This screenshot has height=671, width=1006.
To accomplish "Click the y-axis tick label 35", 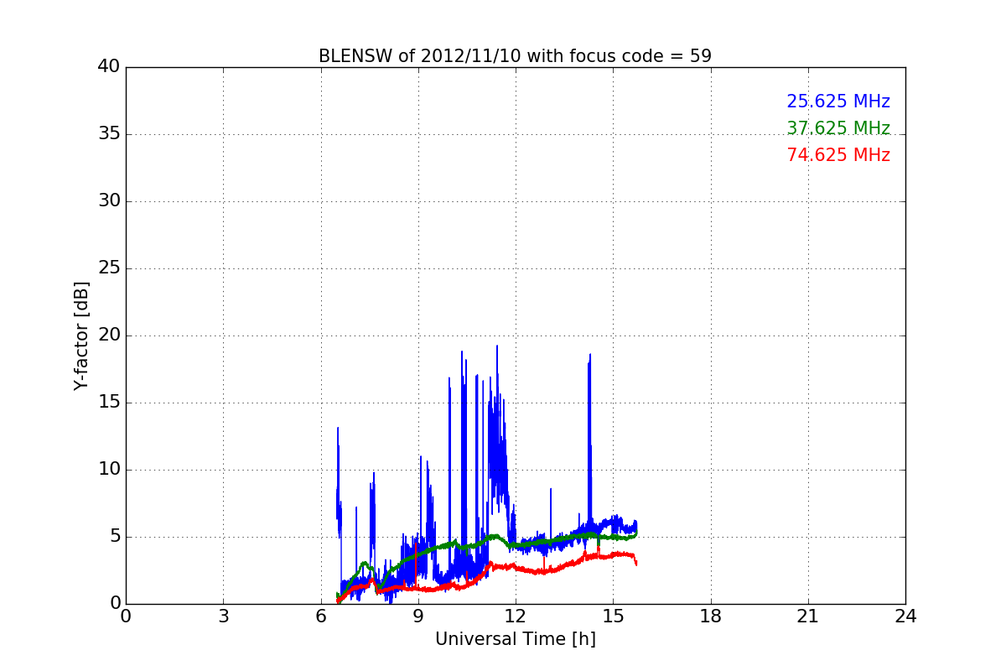I will (109, 134).
